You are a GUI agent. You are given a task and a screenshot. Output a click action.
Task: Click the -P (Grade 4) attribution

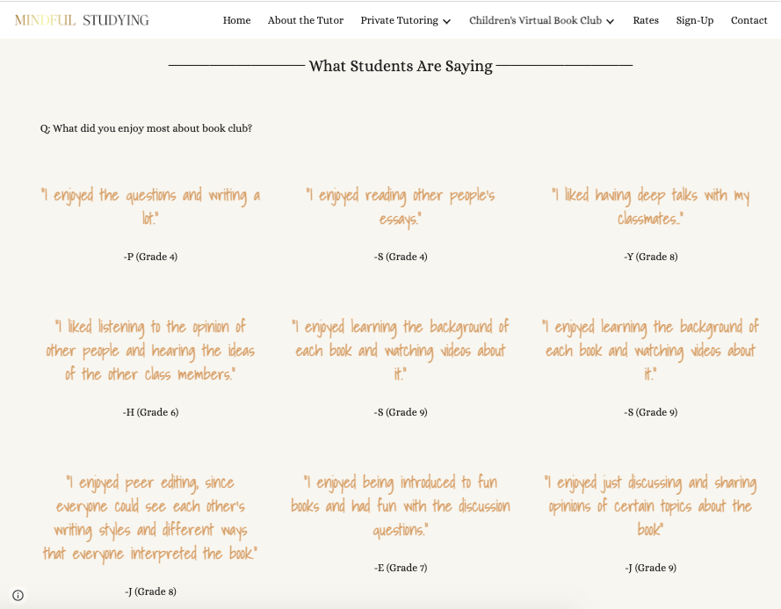point(150,257)
